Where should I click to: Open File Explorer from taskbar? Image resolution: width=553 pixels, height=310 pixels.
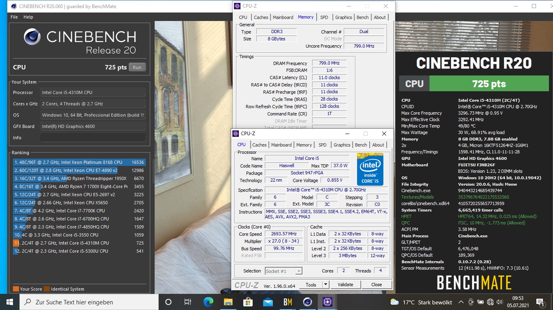click(228, 302)
